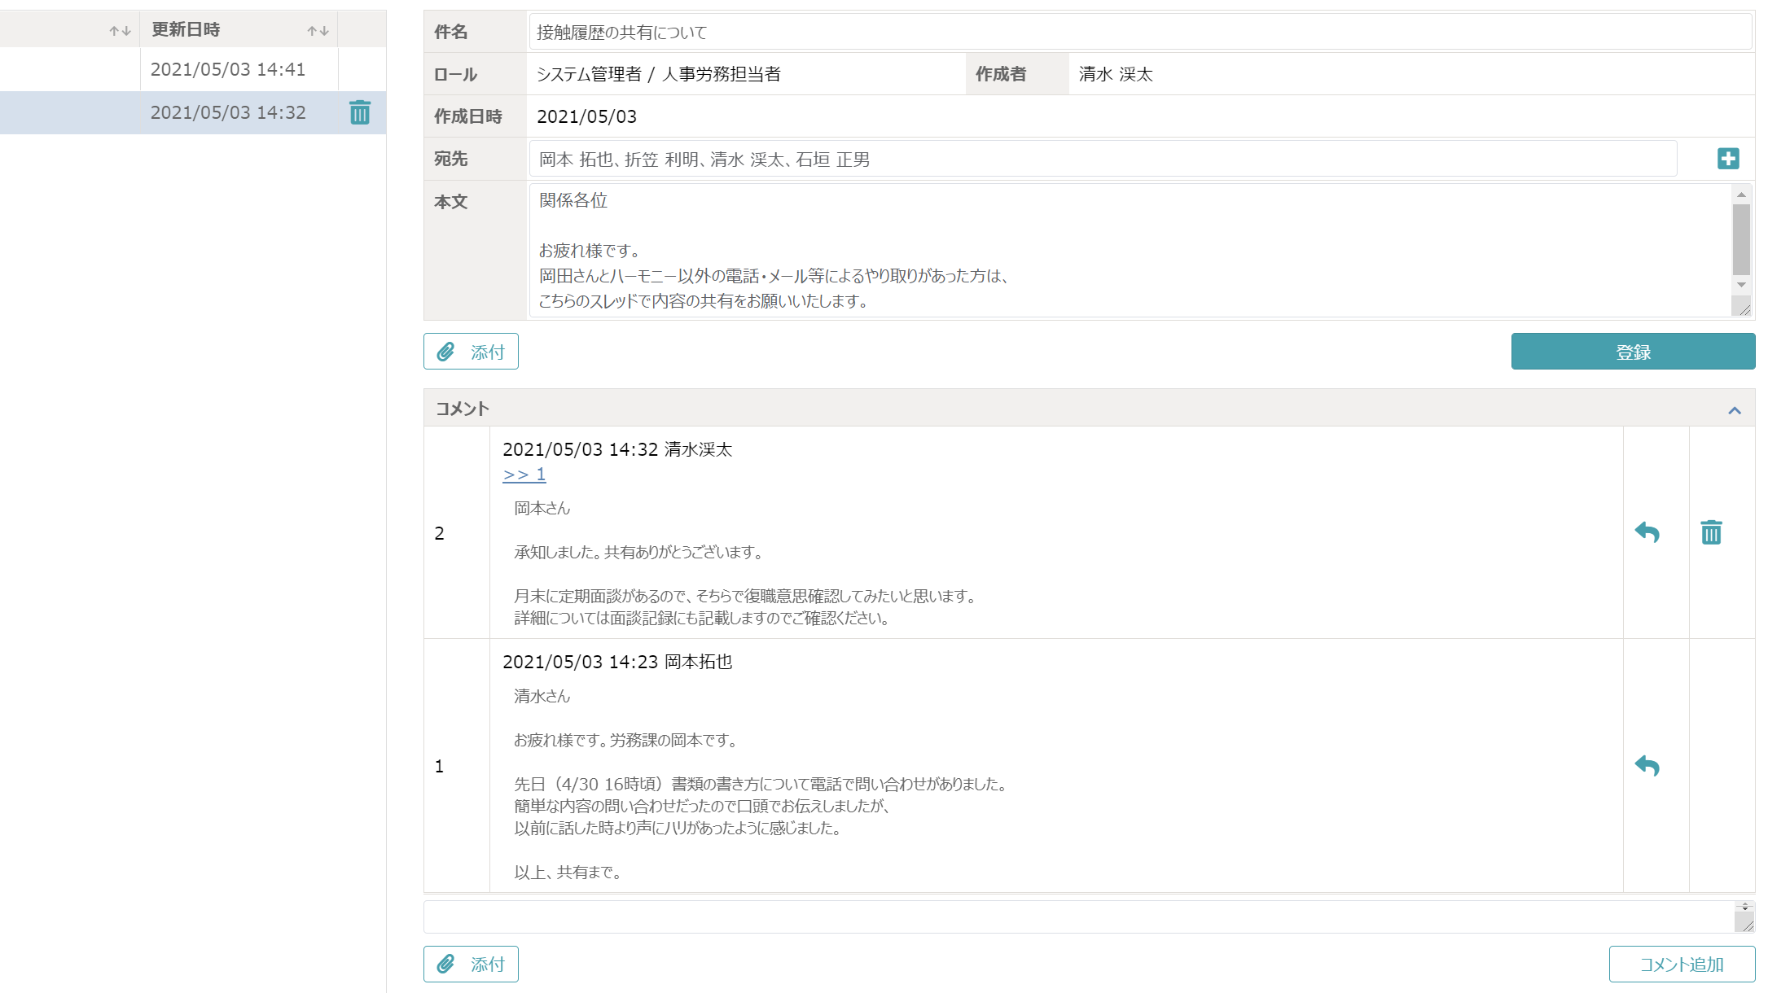Click the comment header 14:23 岡本拓也
The width and height of the screenshot is (1768, 993).
pos(617,662)
